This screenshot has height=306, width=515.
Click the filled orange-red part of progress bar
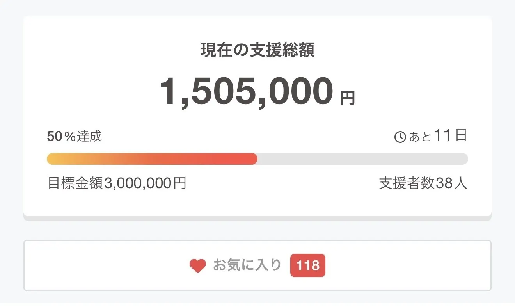[x=156, y=159]
